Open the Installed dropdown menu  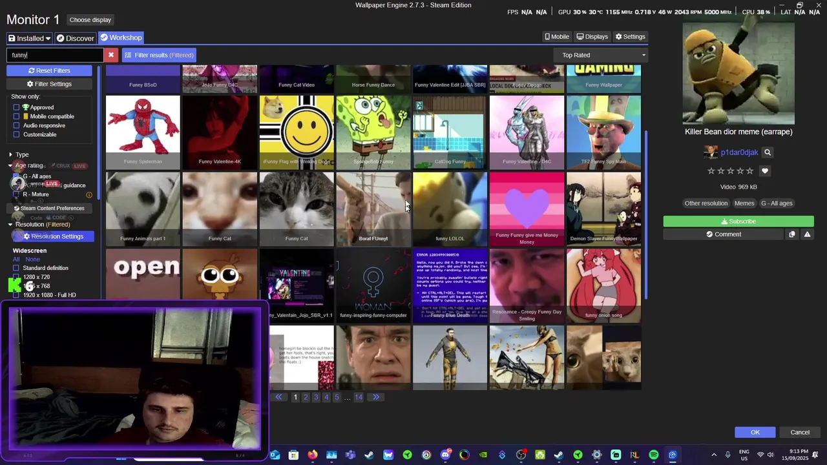point(29,38)
